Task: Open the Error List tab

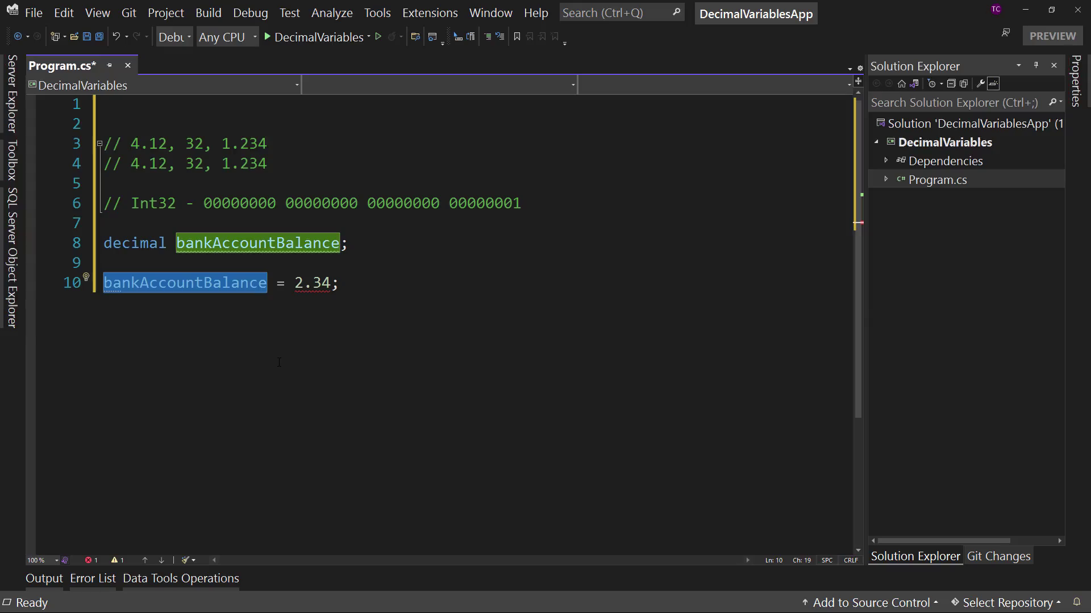Action: pos(93,578)
